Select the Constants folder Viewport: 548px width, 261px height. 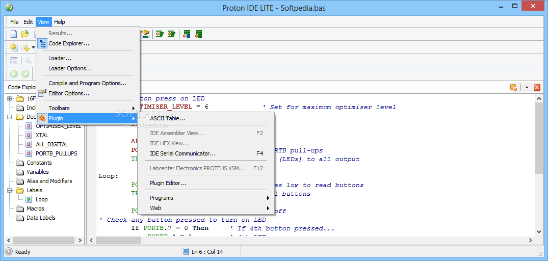click(x=39, y=163)
